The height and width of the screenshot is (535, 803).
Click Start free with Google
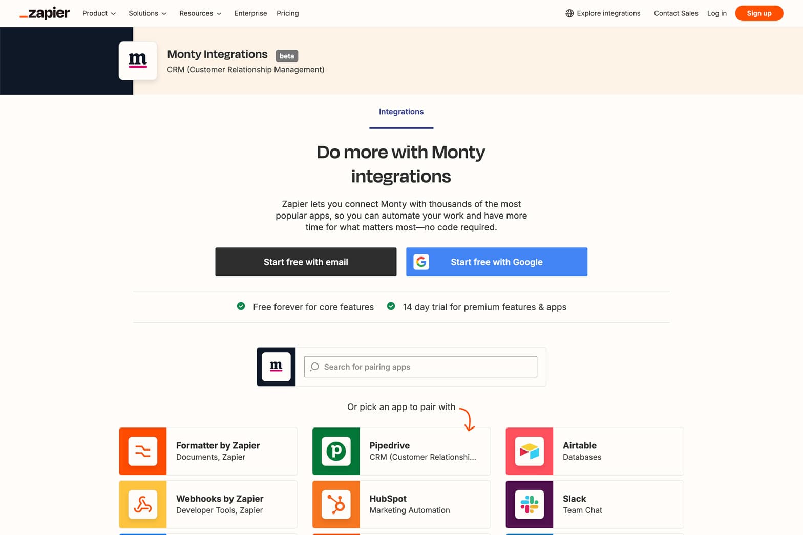pos(497,262)
